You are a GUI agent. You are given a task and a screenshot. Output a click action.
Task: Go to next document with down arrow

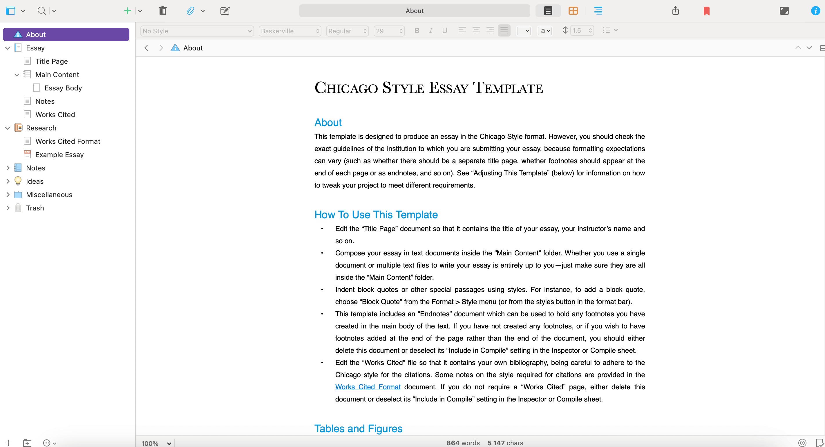(x=809, y=48)
